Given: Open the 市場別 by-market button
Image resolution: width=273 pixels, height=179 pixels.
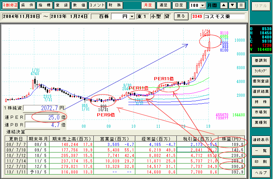Looking at the screenshot, I should 261,112.
